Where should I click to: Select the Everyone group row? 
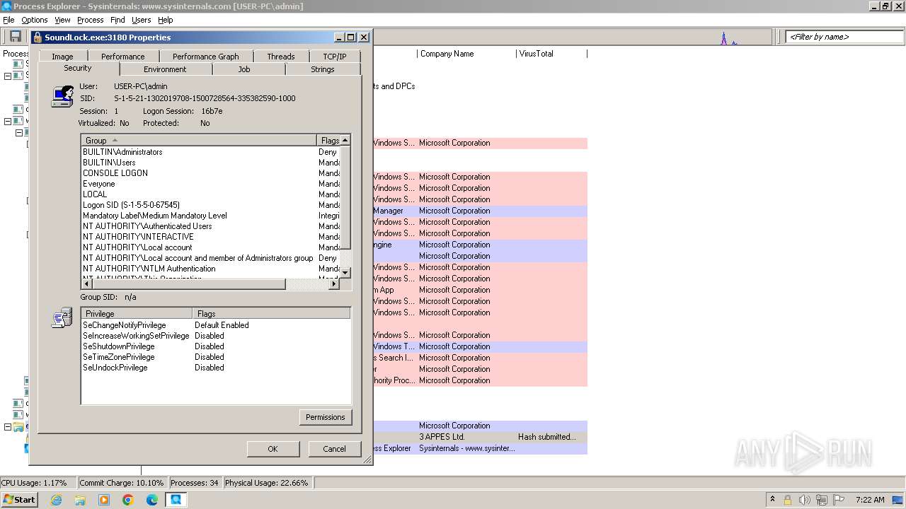click(x=210, y=184)
